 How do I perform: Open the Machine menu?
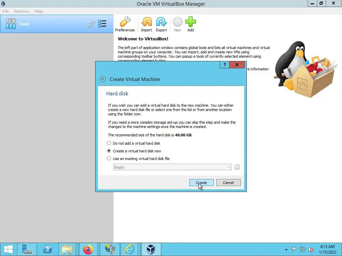pyautogui.click(x=22, y=11)
